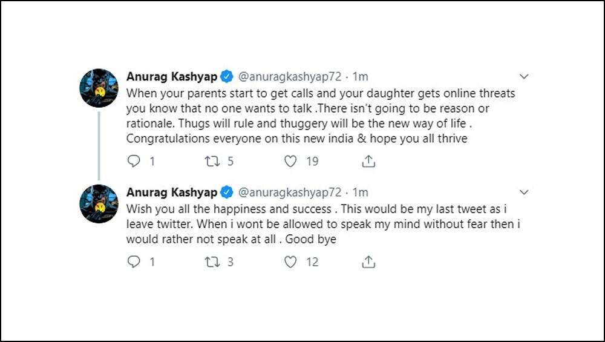Open the 'Thugs will rule' tweet text

321,116
